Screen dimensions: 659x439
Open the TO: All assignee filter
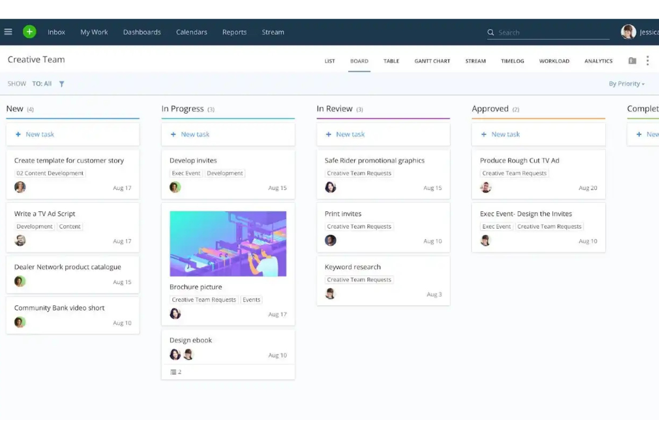click(42, 84)
